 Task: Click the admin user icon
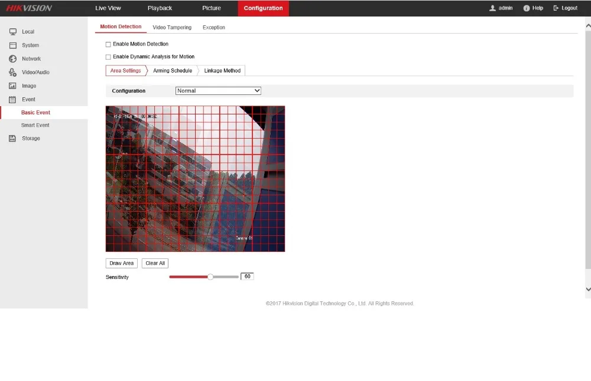[x=492, y=8]
